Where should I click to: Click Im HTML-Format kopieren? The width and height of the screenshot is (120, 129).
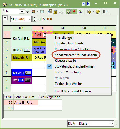[x=73, y=91]
